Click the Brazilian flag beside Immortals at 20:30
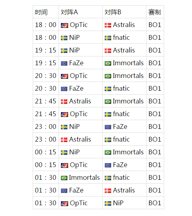Viewport: 192px width, 216px height. (108, 76)
